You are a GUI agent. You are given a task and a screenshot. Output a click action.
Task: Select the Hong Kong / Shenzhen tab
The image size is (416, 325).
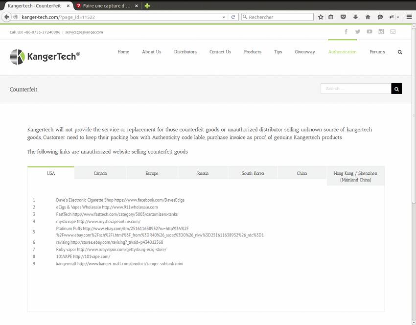pos(355,176)
